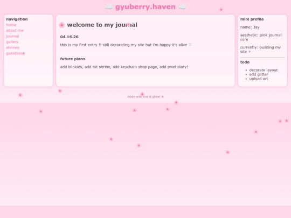Open the shrines navigation link
This screenshot has height=218, width=291.
coord(12,48)
